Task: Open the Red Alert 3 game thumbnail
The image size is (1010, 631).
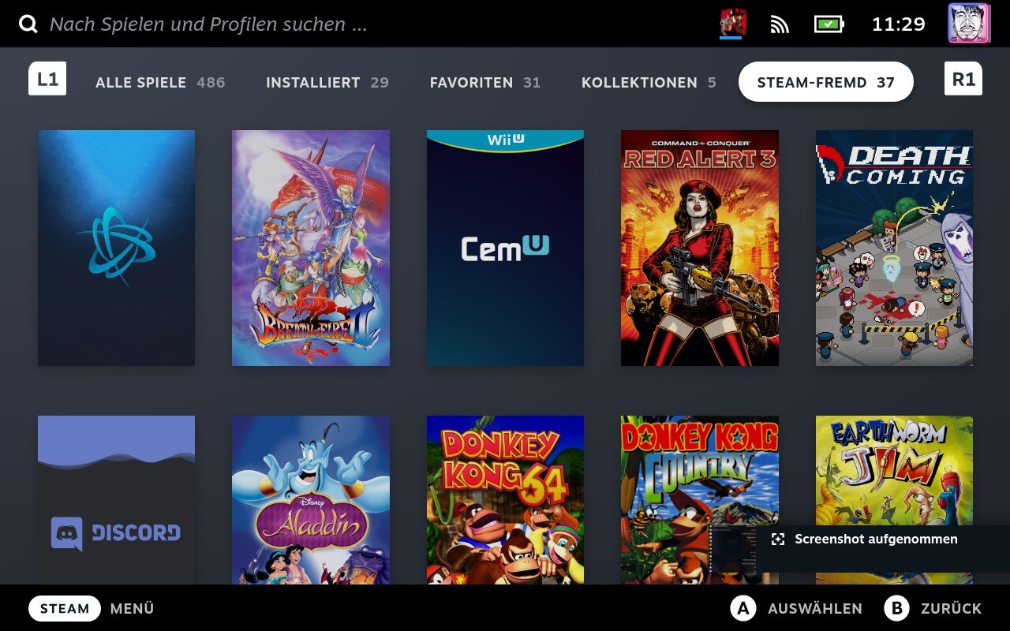Action: 699,247
